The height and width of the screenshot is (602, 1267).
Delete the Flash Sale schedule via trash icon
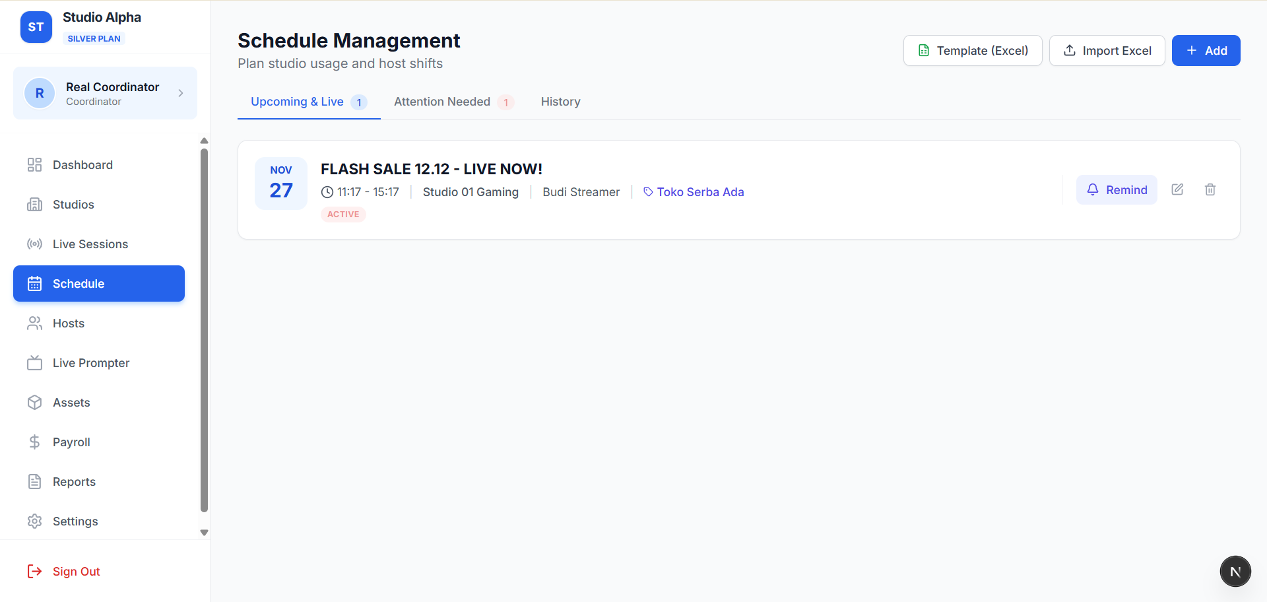[1210, 190]
